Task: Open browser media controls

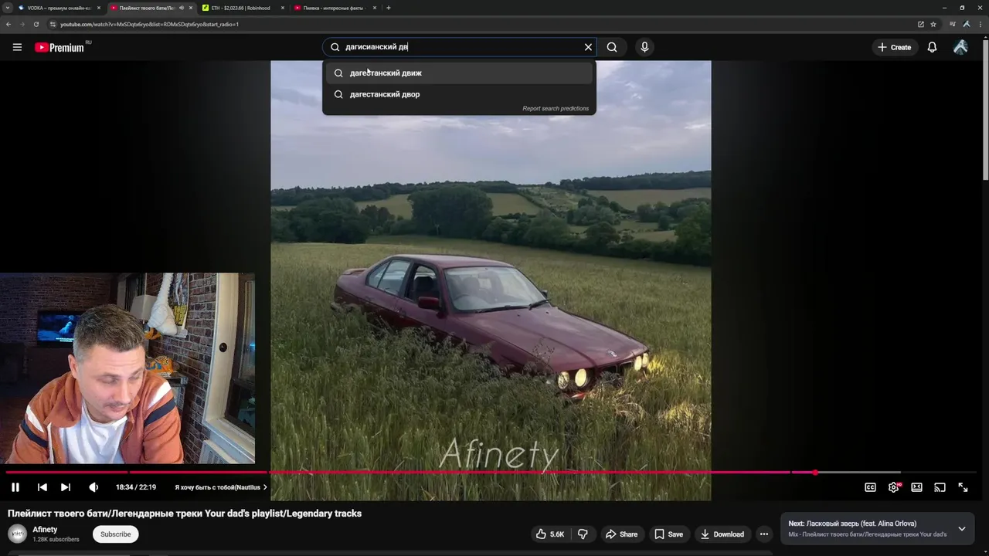Action: click(952, 24)
